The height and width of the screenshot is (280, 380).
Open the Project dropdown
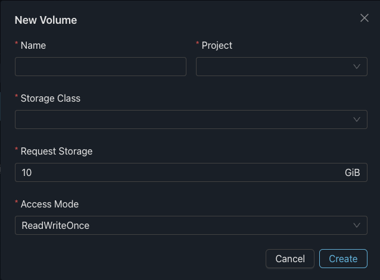[x=274, y=67]
